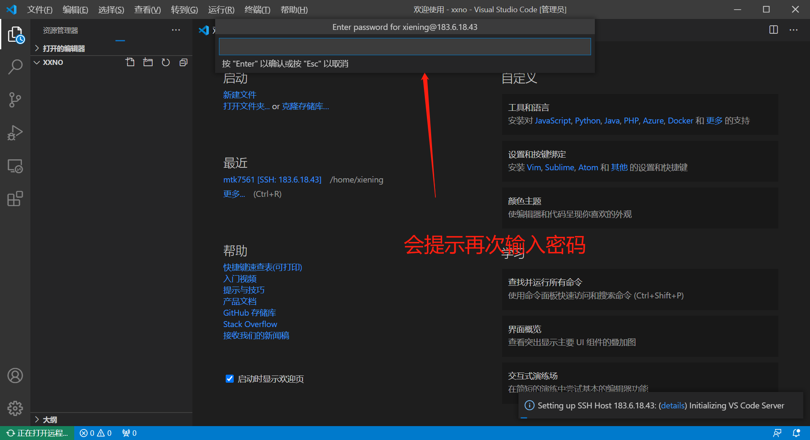This screenshot has width=810, height=440.
Task: Open the 查找并运行所有命令 card
Action: [x=640, y=289]
